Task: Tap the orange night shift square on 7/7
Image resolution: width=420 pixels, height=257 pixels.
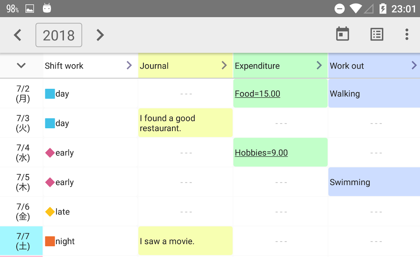Action: click(x=50, y=241)
